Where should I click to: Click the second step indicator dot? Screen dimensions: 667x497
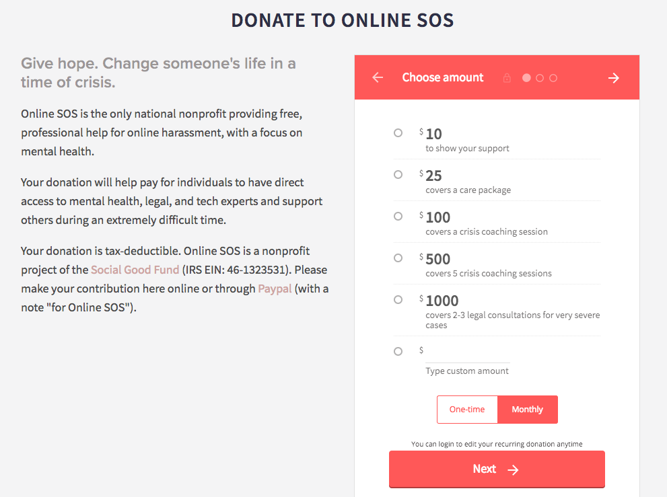click(x=539, y=78)
